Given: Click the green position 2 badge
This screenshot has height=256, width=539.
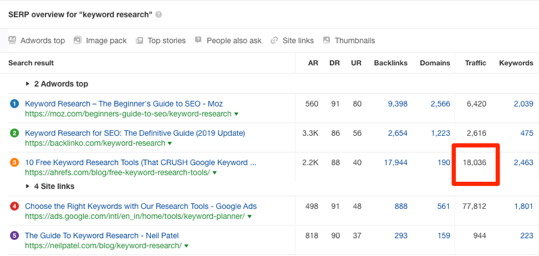Looking at the screenshot, I should click(x=14, y=133).
